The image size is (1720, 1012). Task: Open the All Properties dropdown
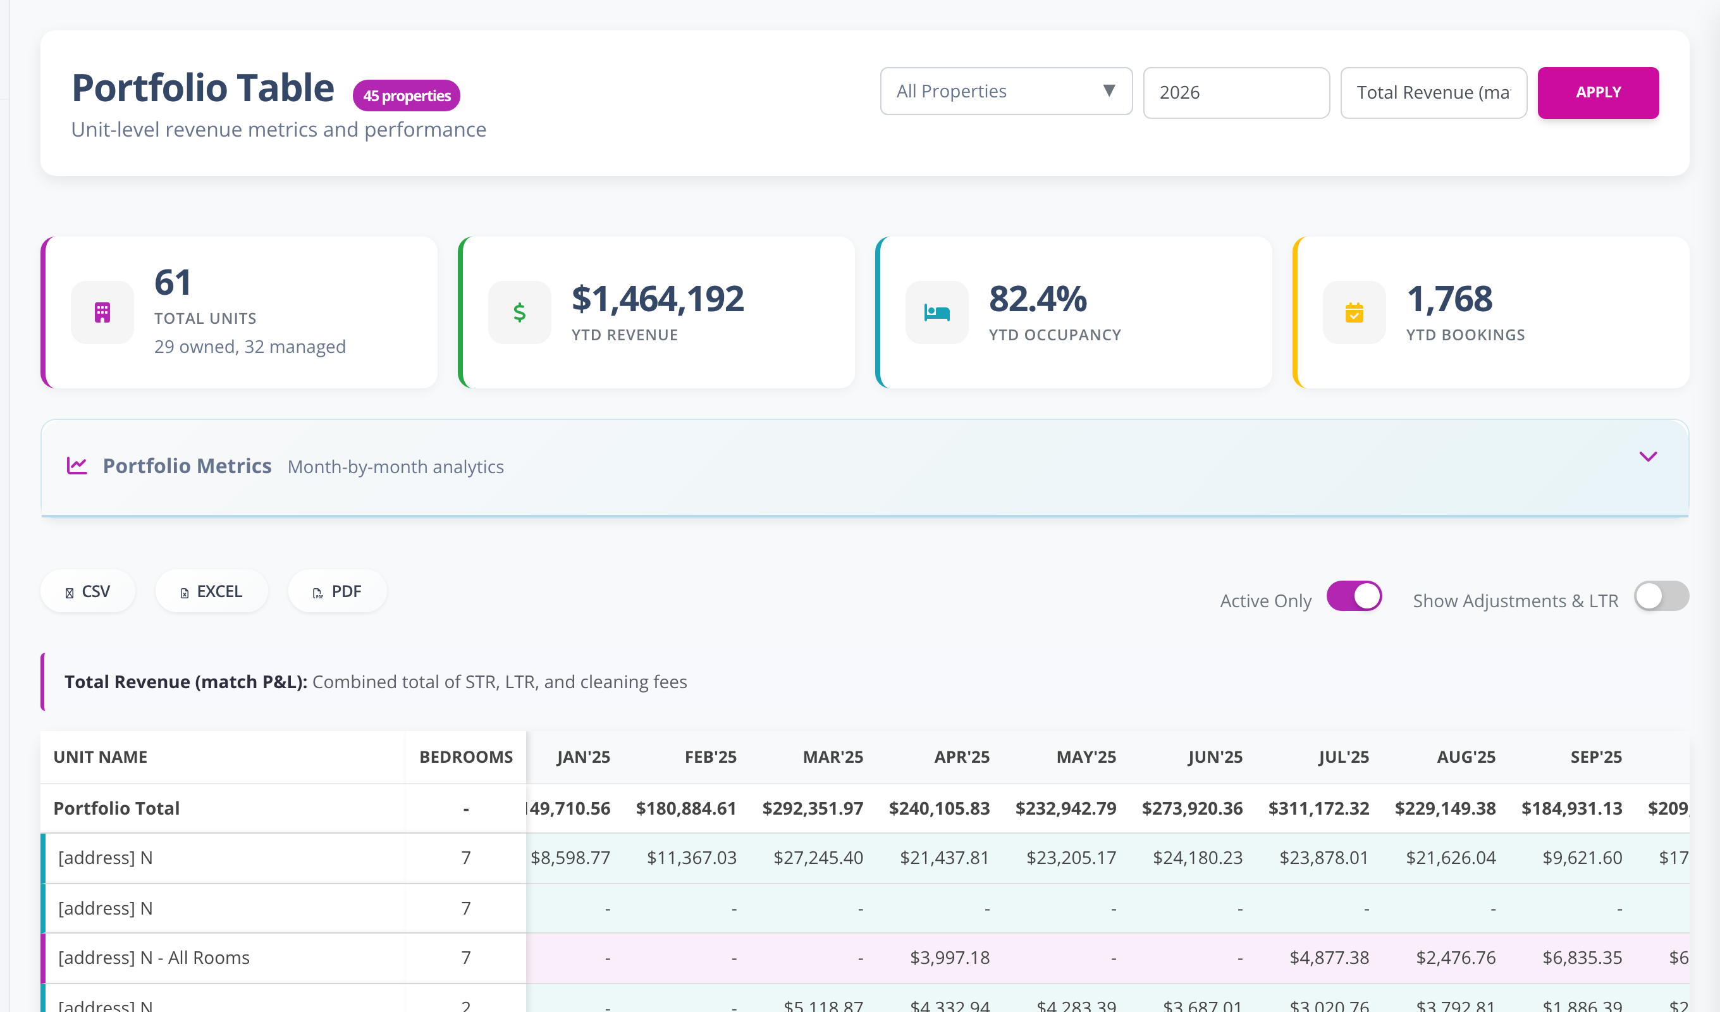(x=1006, y=92)
